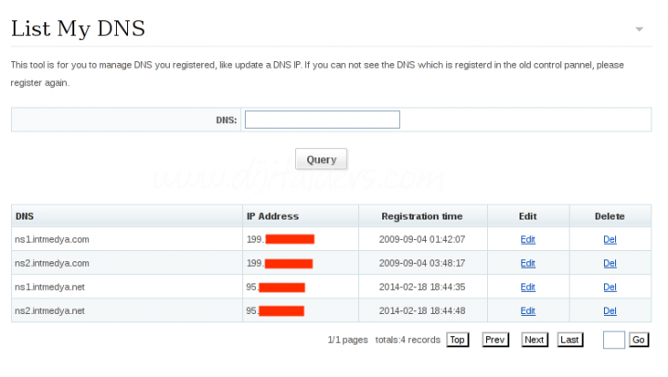
Task: Open Edit for ns2.intmedya.net
Action: pyautogui.click(x=528, y=311)
